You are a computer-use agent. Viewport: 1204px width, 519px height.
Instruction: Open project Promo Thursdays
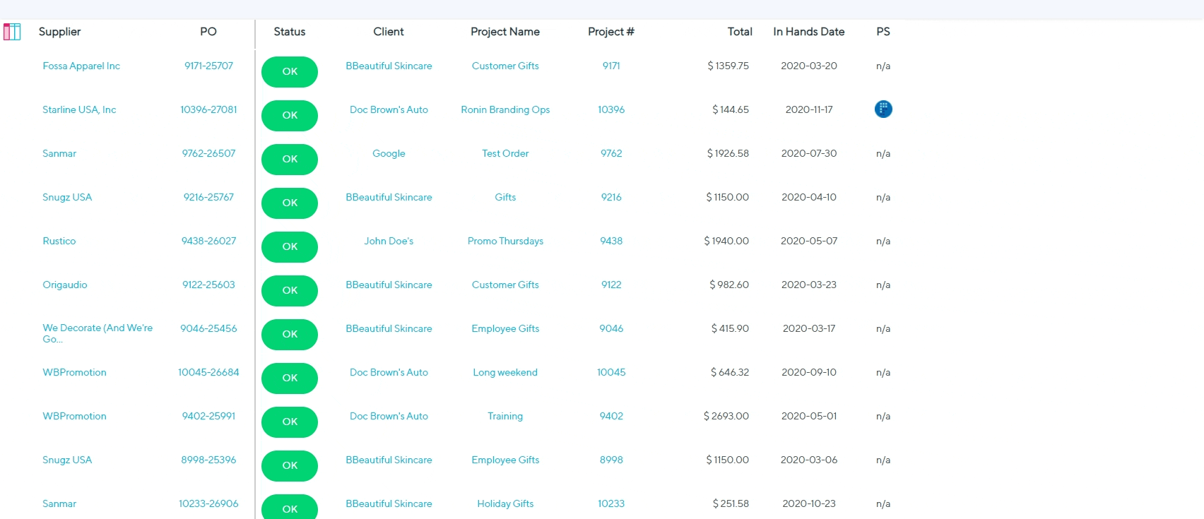tap(505, 241)
